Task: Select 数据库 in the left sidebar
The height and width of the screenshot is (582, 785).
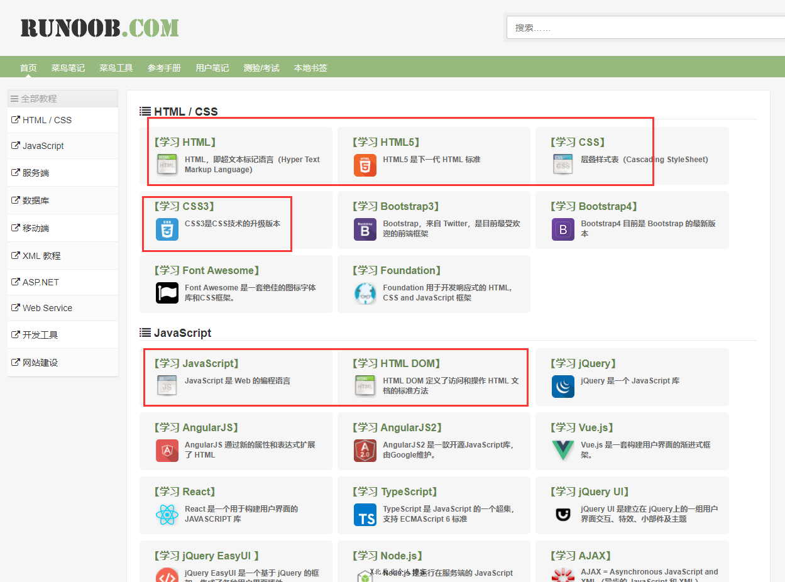Action: pos(36,200)
